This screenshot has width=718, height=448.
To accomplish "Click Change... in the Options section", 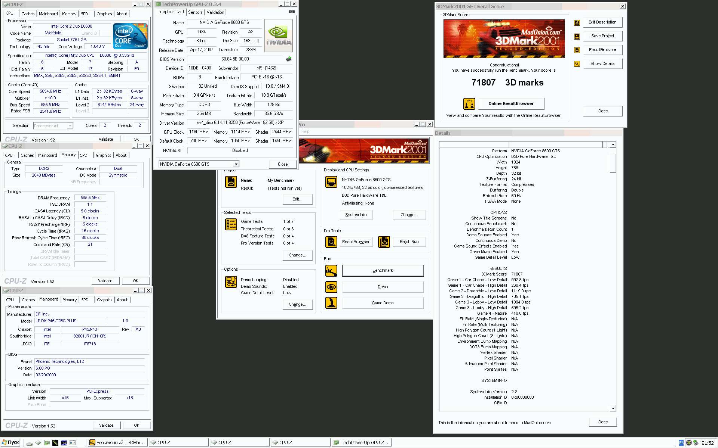I will tap(298, 305).
